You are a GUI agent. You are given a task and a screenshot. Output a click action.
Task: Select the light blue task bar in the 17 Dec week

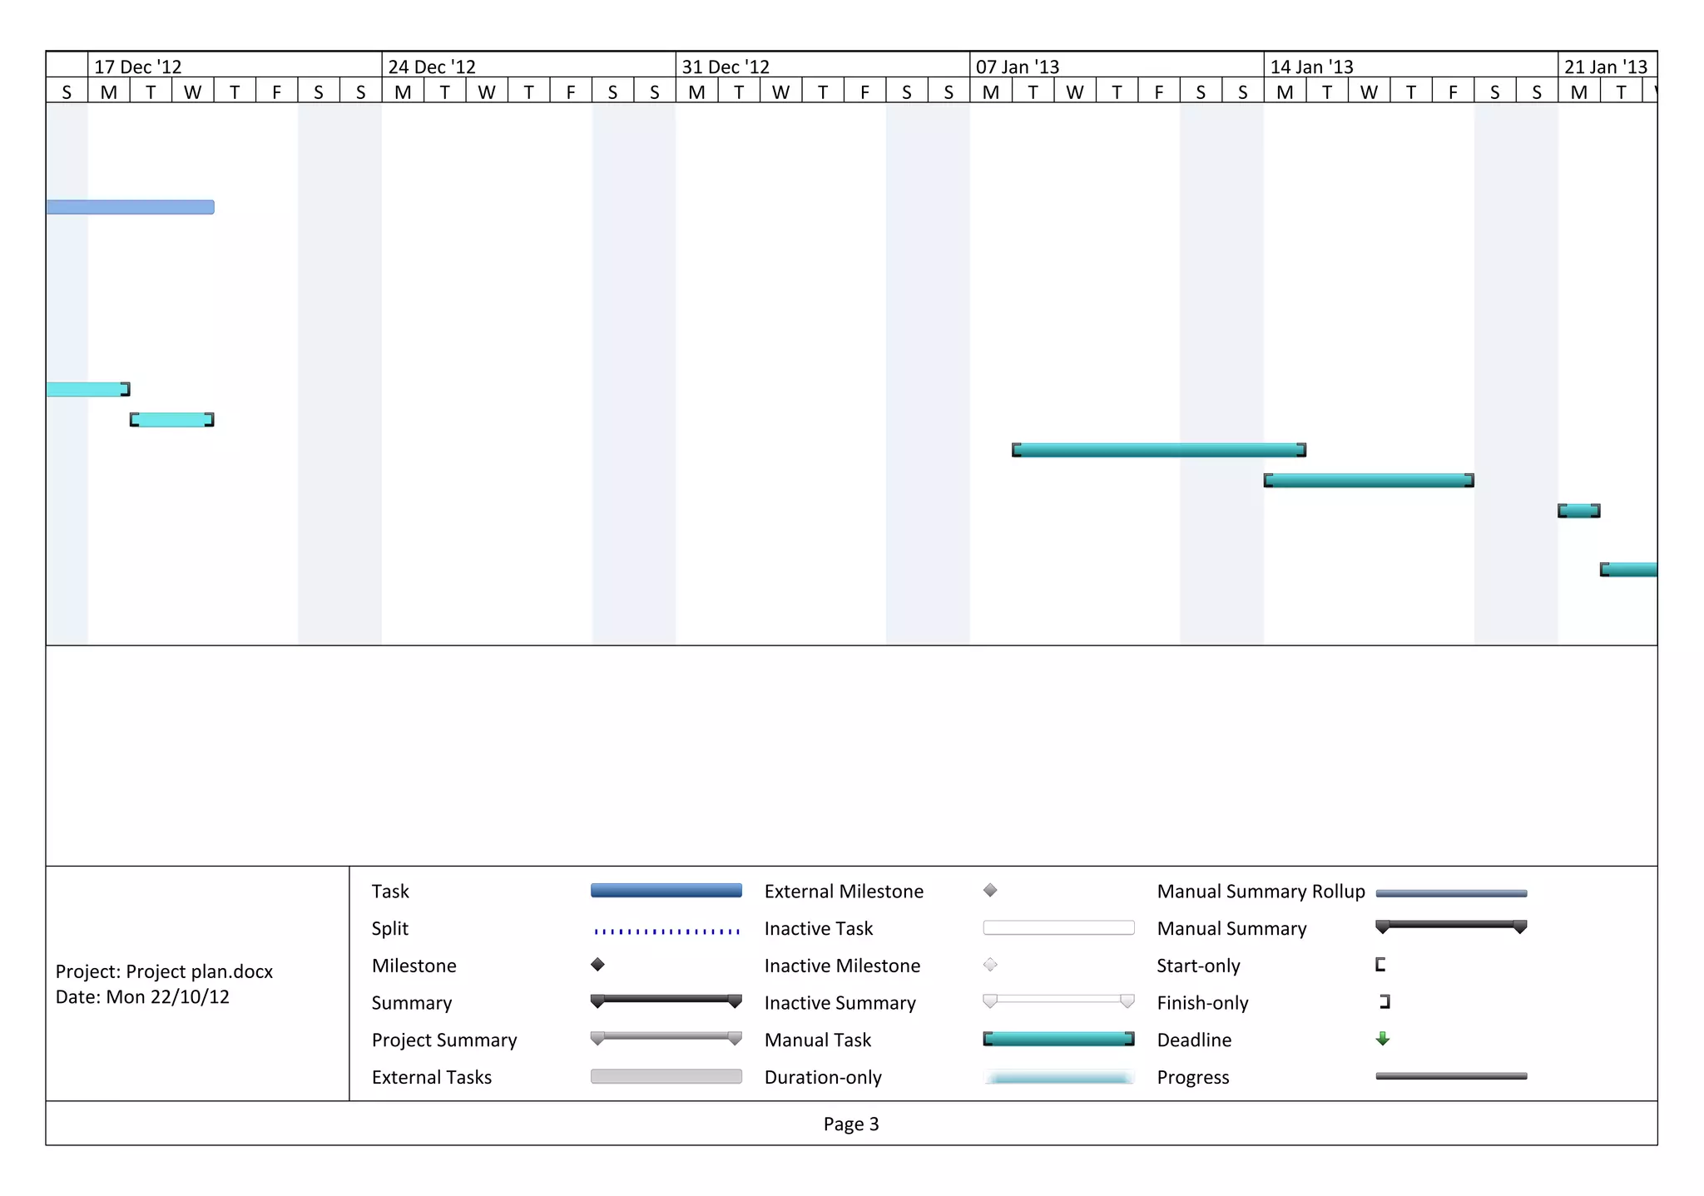130,207
